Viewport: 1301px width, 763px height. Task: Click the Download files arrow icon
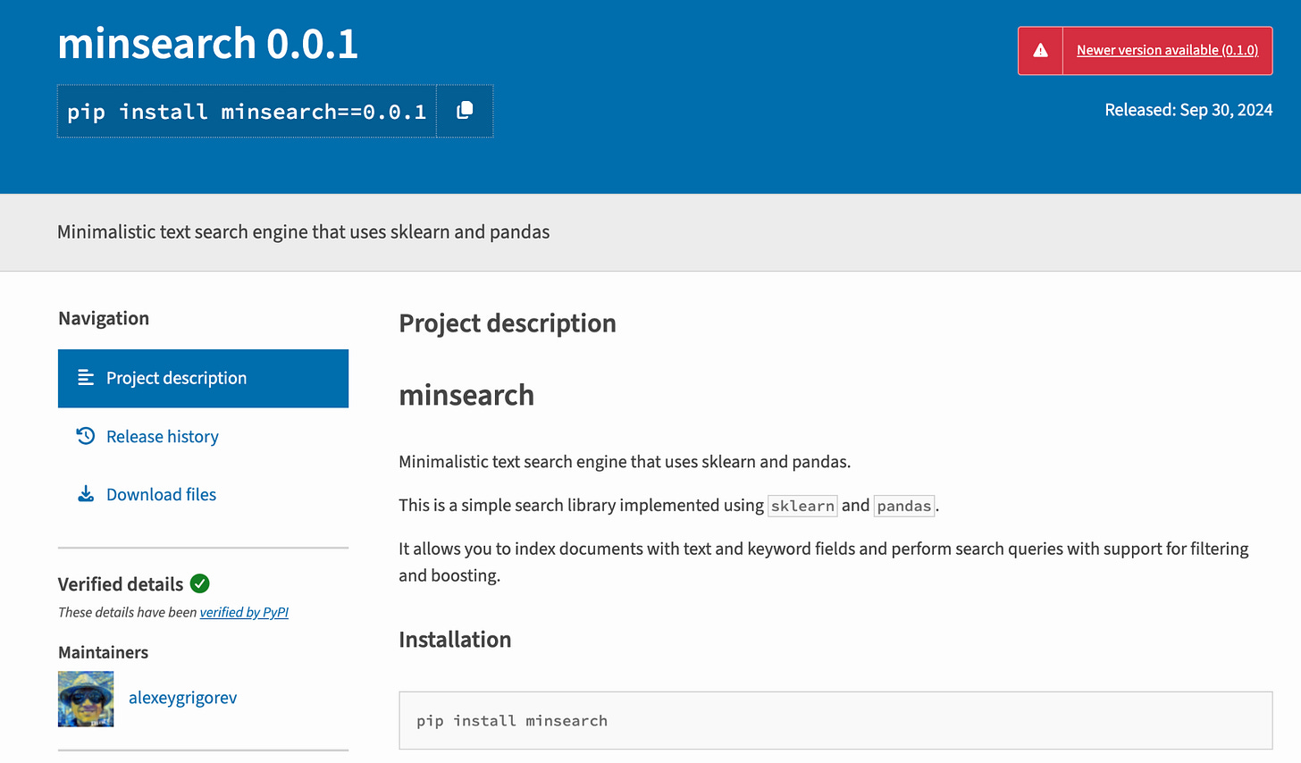tap(86, 494)
